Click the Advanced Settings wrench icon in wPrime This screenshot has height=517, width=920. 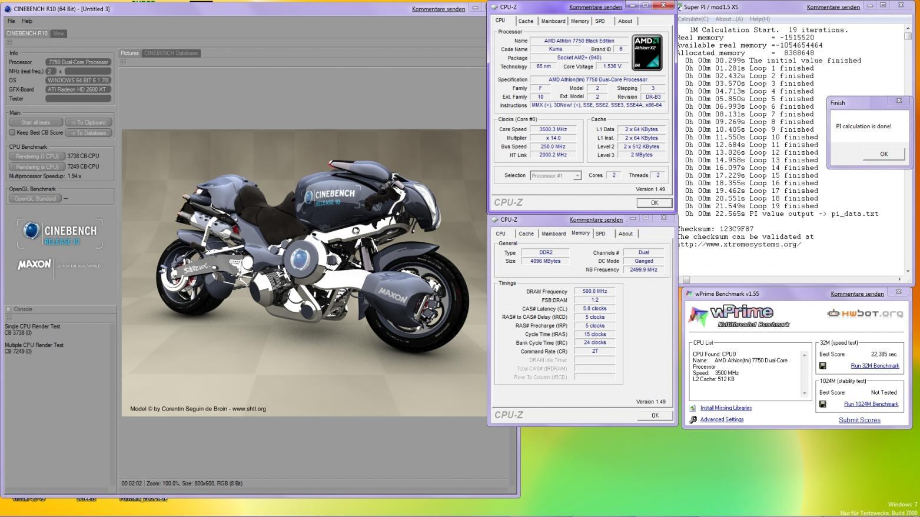[693, 419]
